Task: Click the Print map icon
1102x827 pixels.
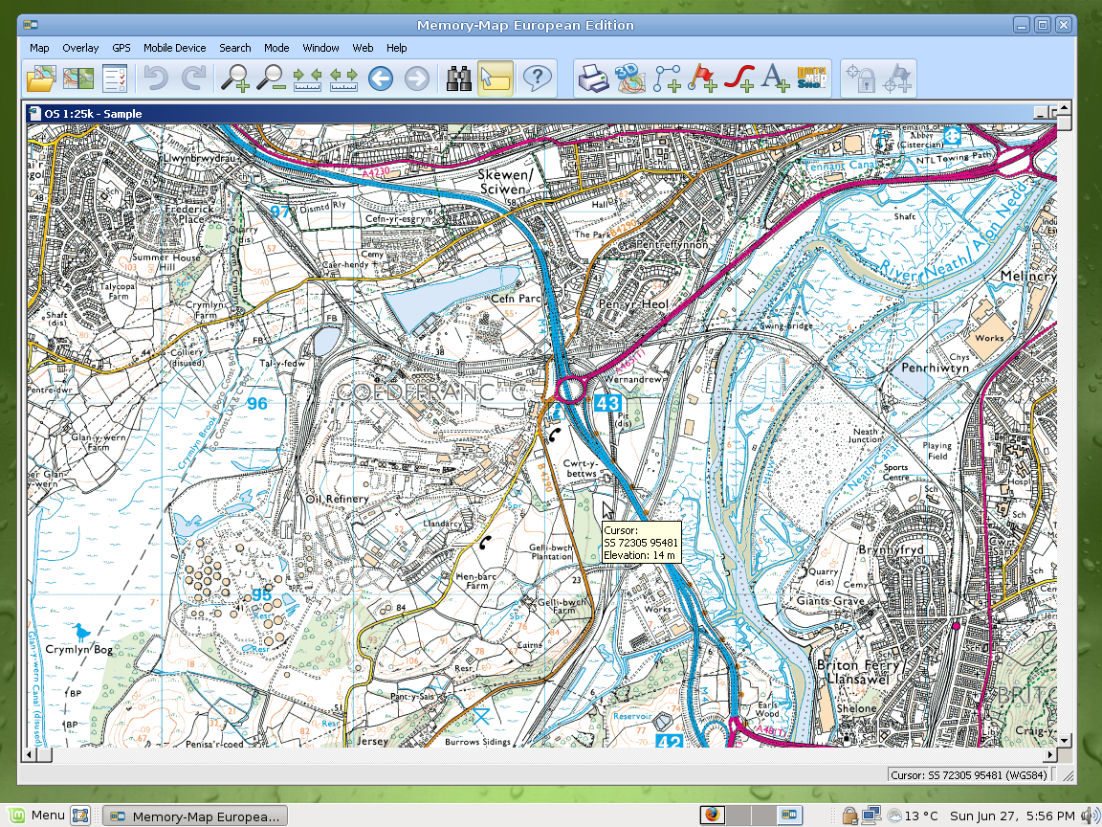Action: pos(593,78)
